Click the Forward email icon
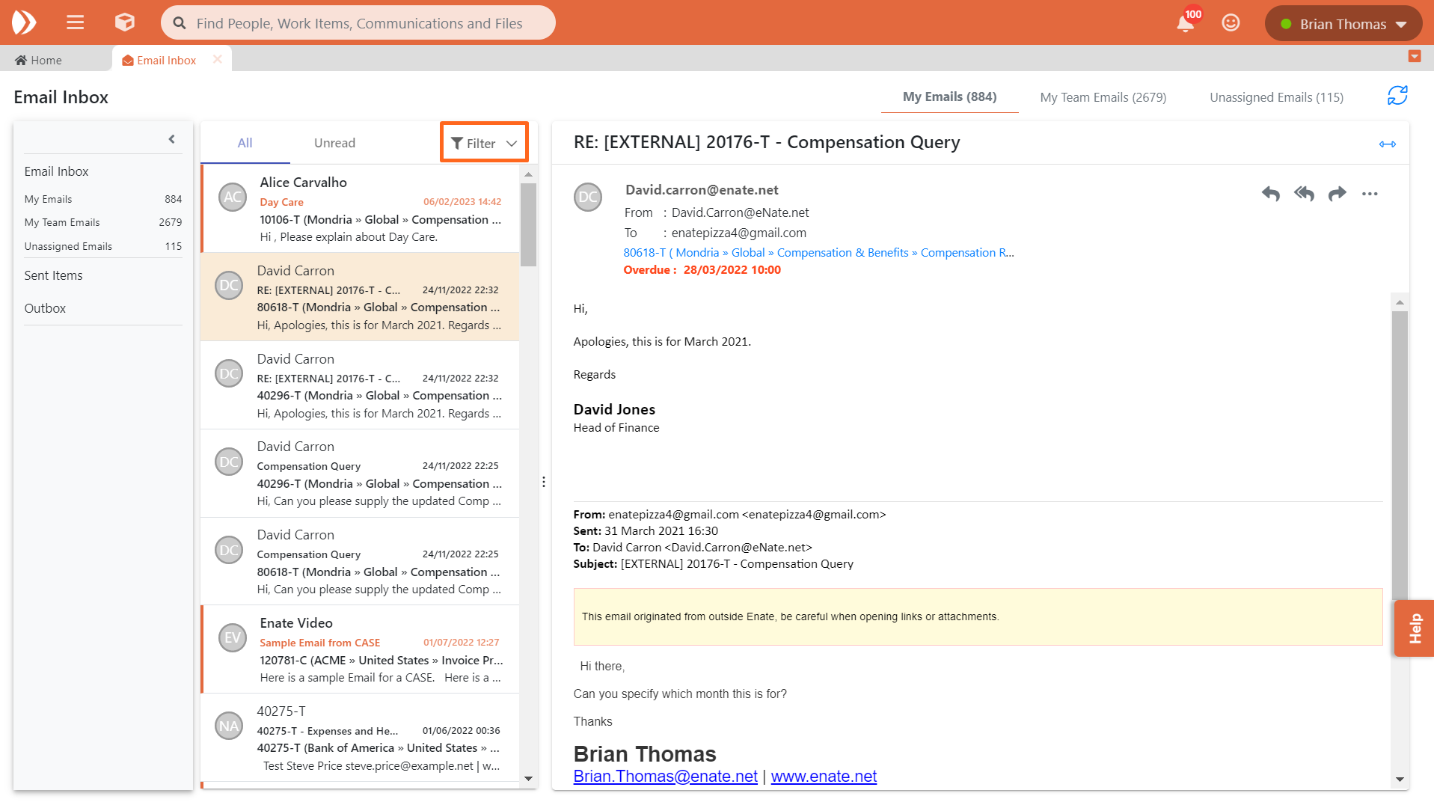The height and width of the screenshot is (805, 1434). click(x=1337, y=194)
